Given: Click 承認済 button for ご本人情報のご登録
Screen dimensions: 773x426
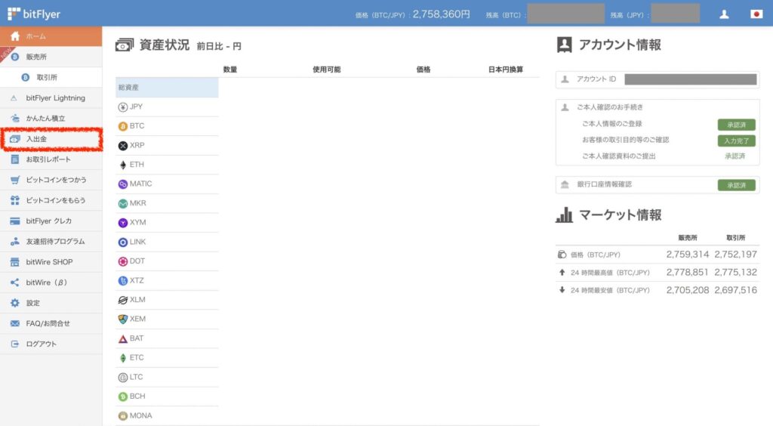Looking at the screenshot, I should (x=736, y=125).
